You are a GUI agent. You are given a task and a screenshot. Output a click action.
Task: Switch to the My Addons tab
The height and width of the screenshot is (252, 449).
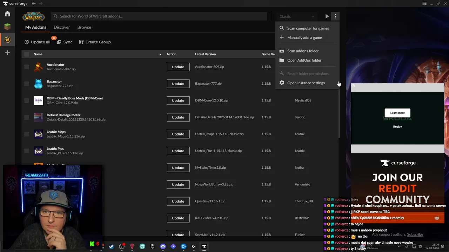(36, 27)
